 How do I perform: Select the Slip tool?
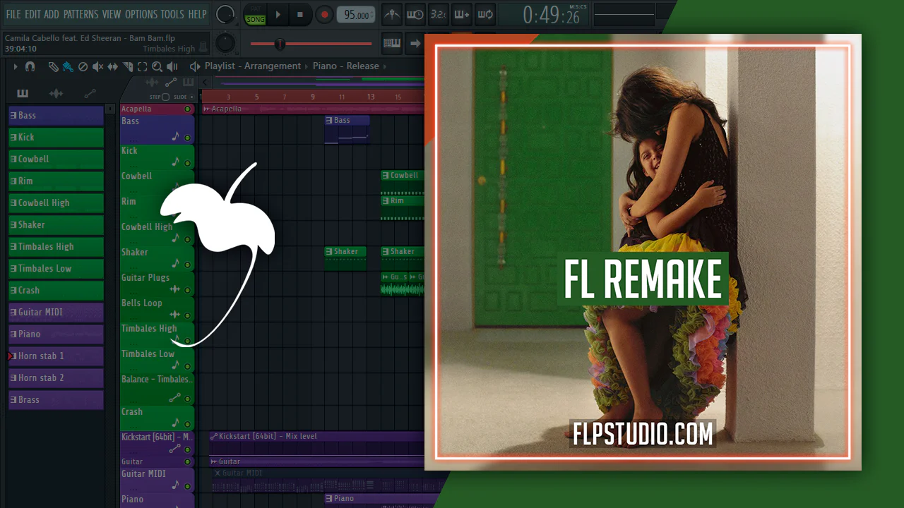[x=113, y=66]
